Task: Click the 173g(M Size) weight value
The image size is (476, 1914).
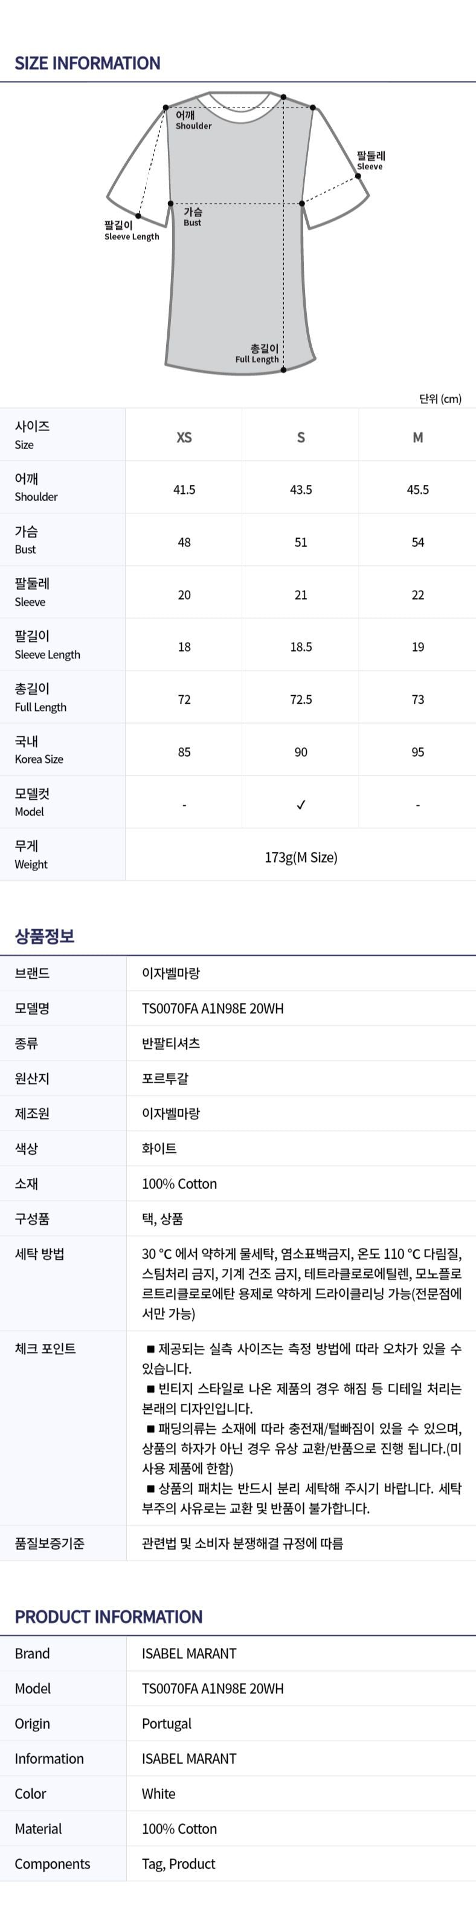Action: coord(301,857)
